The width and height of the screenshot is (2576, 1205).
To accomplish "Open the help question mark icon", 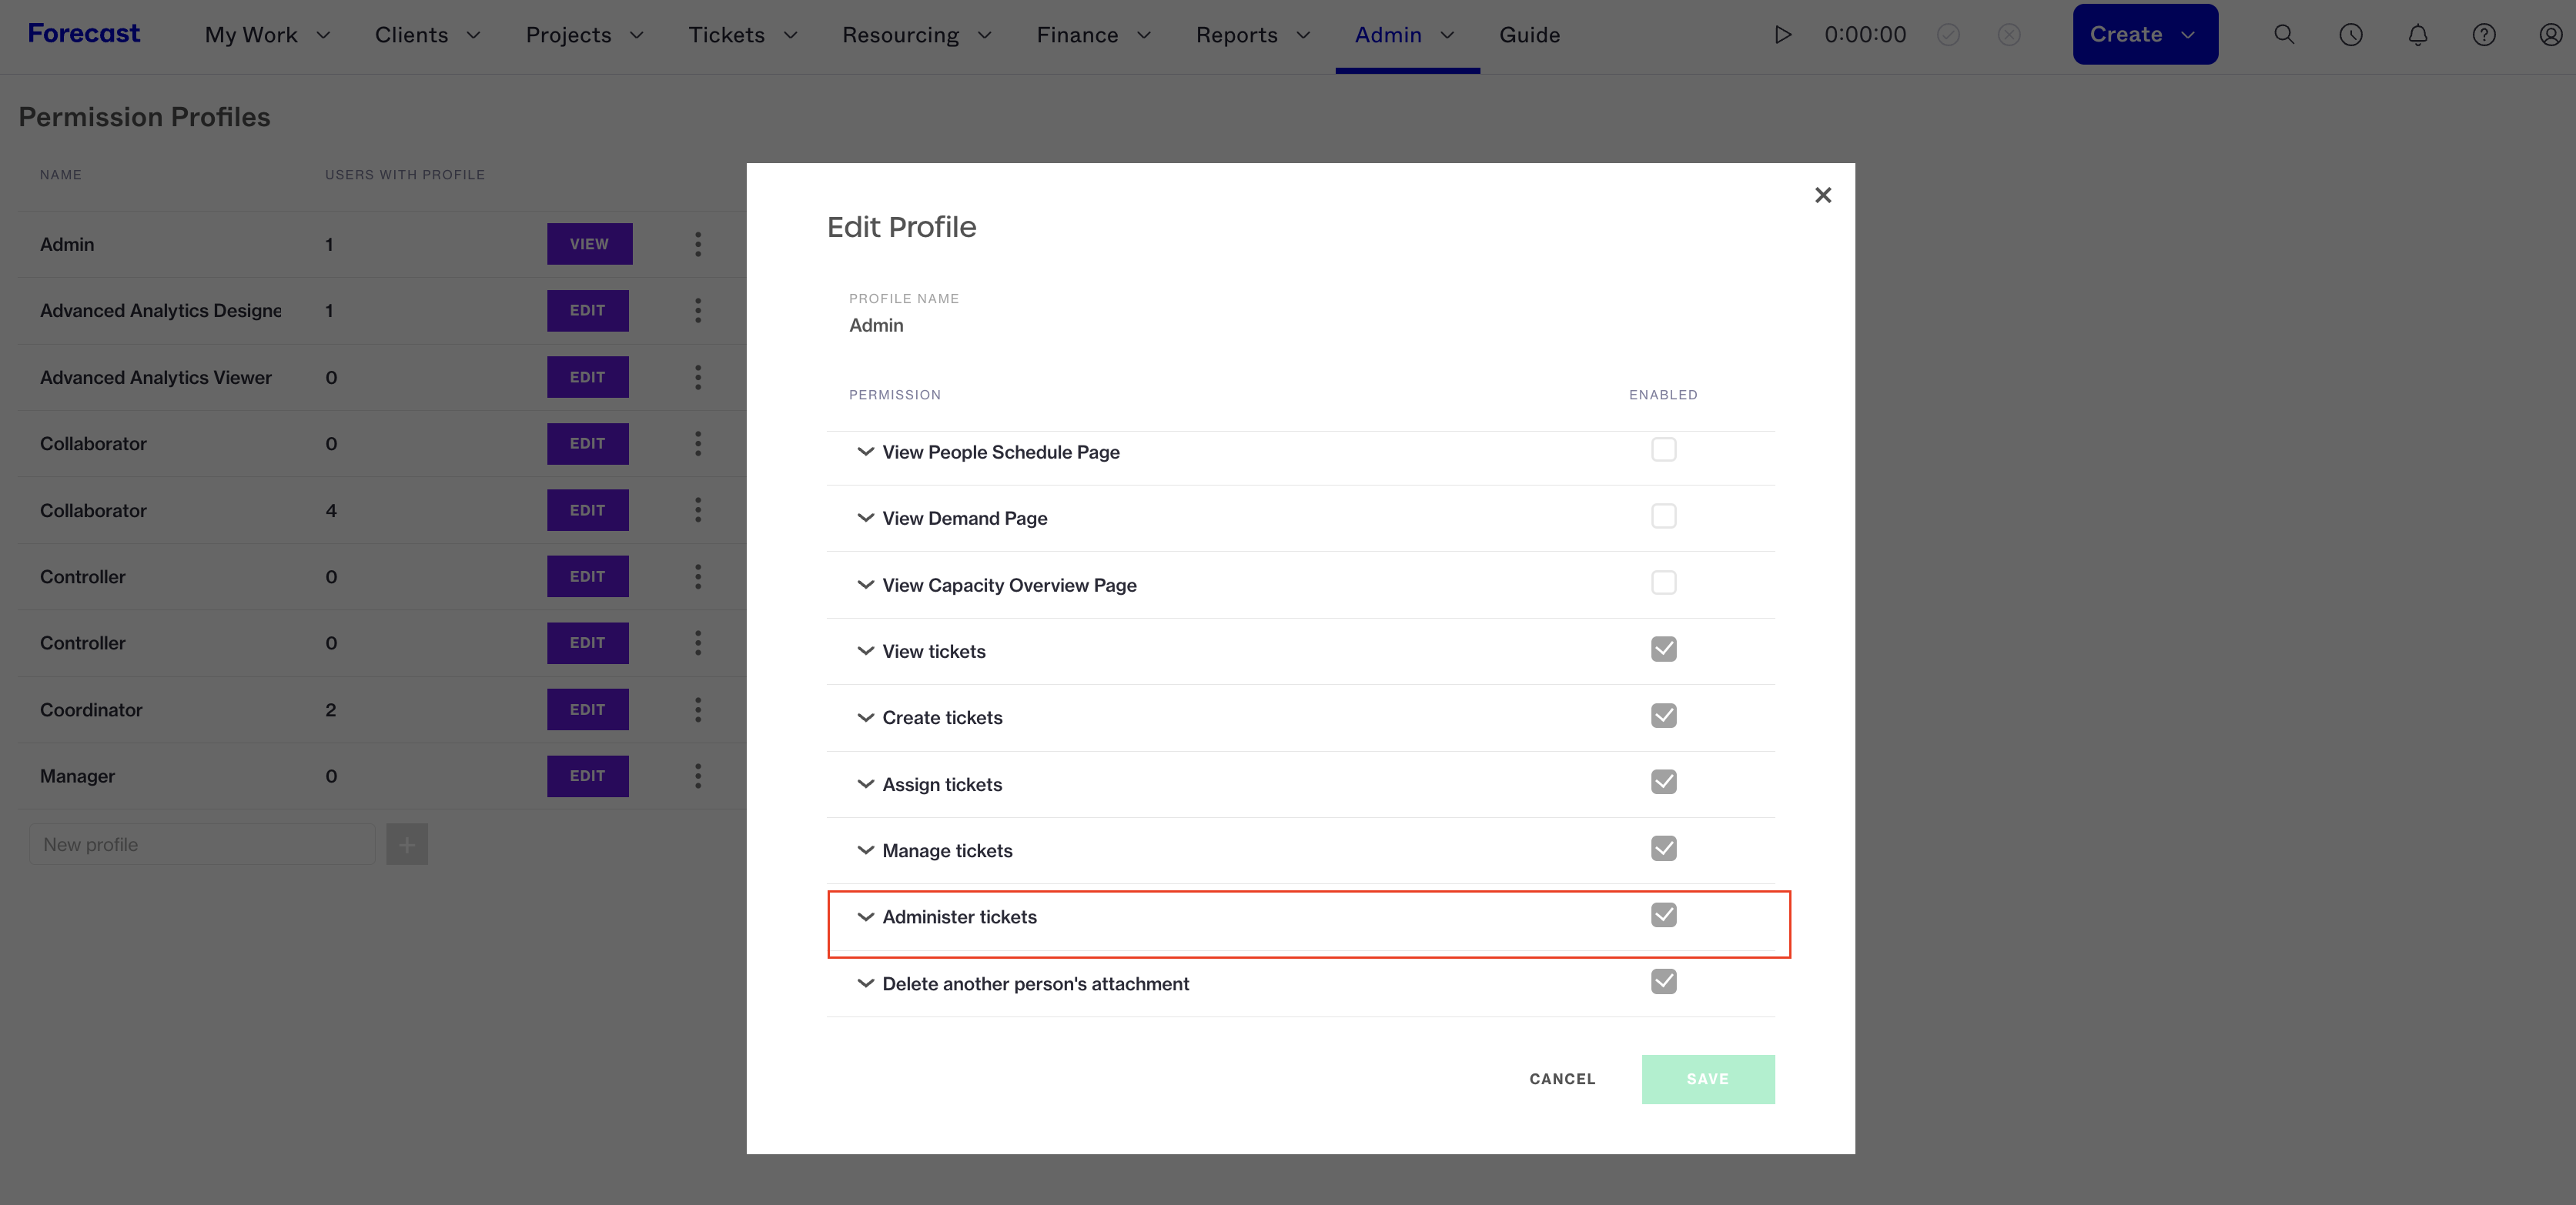I will pos(2484,35).
